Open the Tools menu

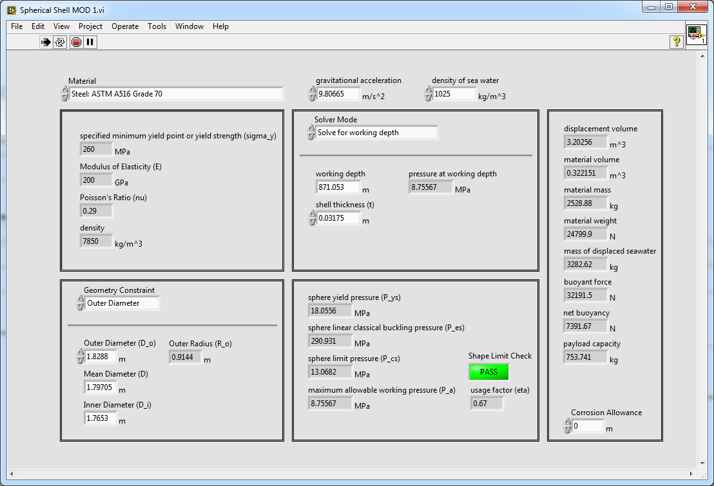(x=157, y=26)
